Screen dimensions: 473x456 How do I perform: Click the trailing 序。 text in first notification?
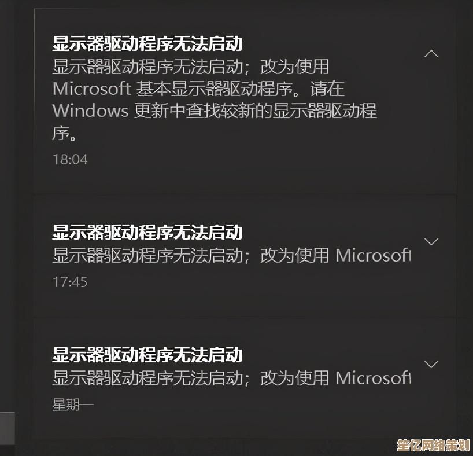65,133
